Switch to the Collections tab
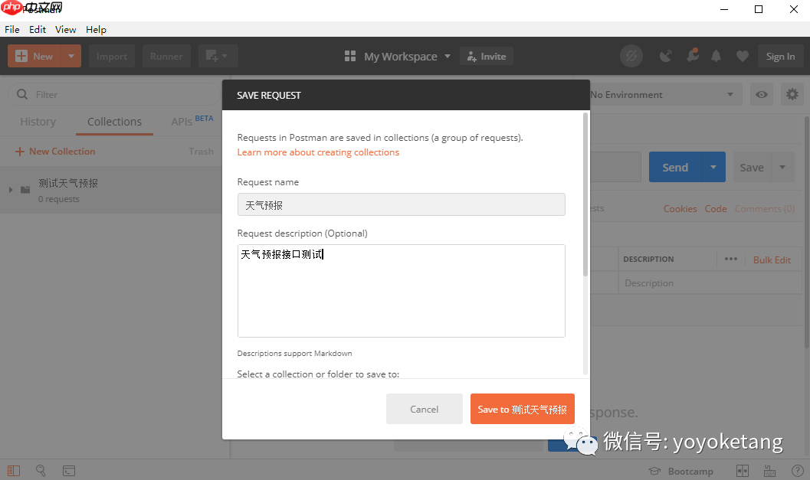This screenshot has width=810, height=480. [114, 122]
